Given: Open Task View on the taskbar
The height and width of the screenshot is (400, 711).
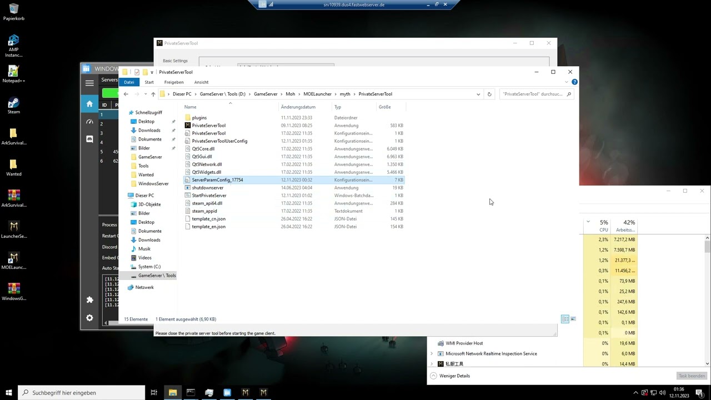Looking at the screenshot, I should click(x=154, y=392).
